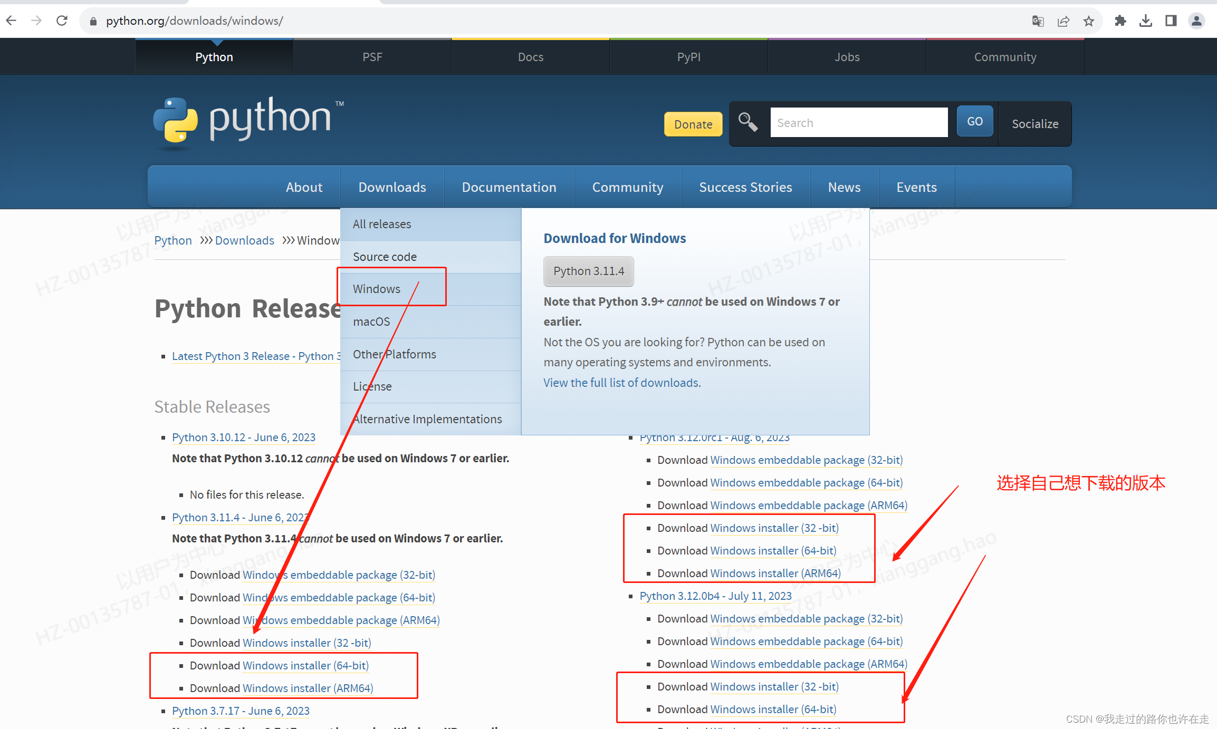This screenshot has width=1217, height=729.
Task: Download 3.11.4 Windows embeddable package (64-bit)
Action: coord(339,598)
